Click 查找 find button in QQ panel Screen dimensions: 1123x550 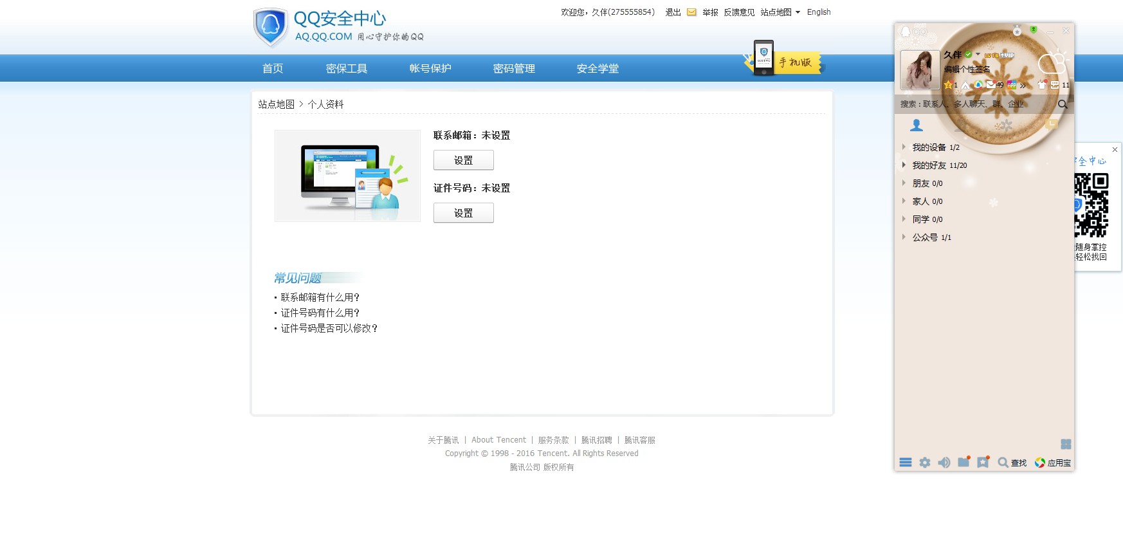(1012, 463)
